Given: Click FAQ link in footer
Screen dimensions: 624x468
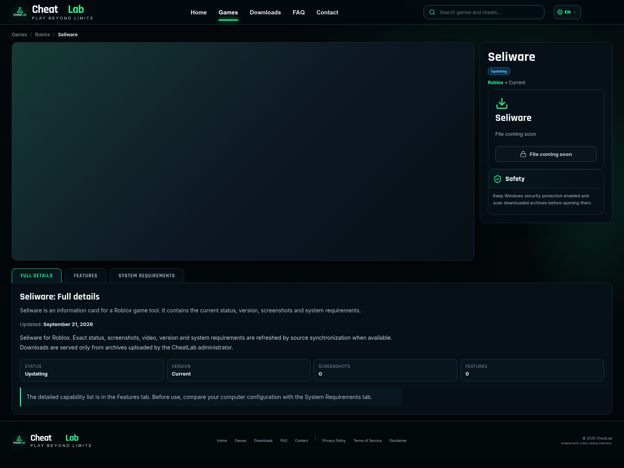Looking at the screenshot, I should tap(284, 441).
